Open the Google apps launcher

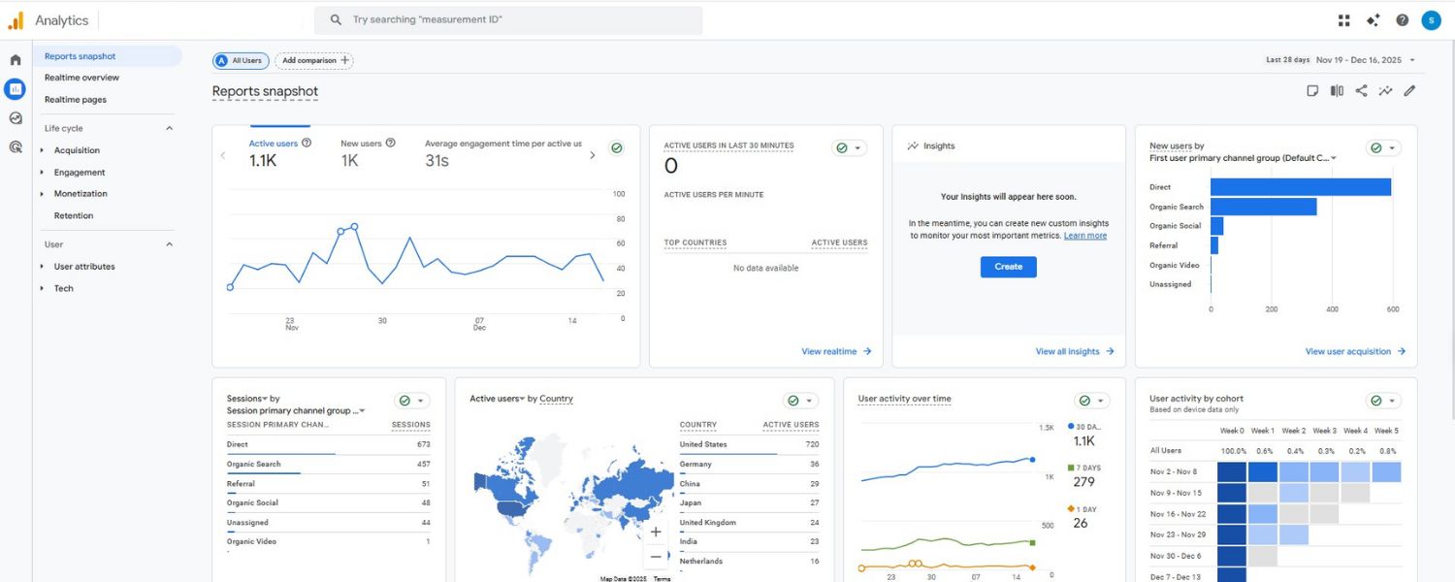click(x=1343, y=19)
